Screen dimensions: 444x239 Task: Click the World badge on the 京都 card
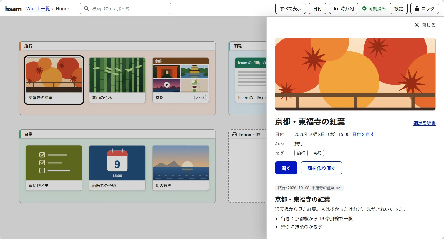200,98
